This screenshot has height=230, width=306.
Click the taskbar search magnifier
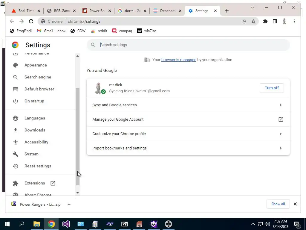(22, 224)
